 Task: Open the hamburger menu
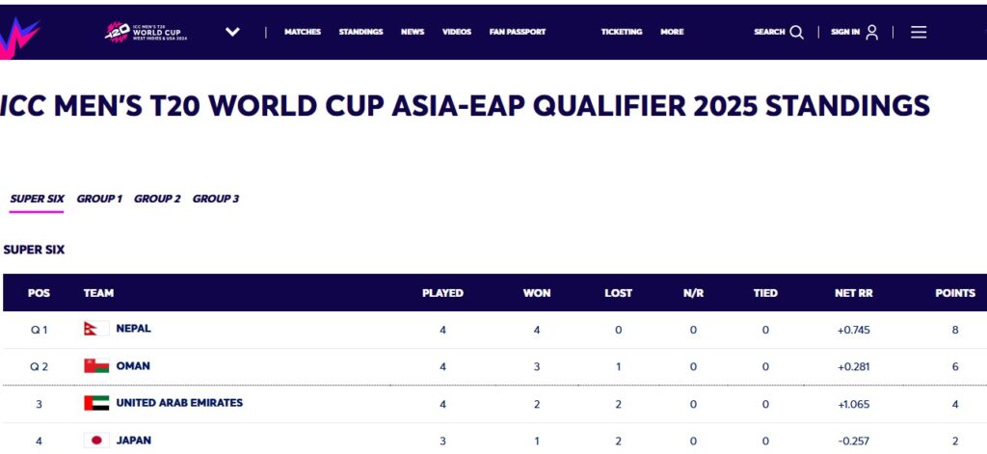pos(919,32)
